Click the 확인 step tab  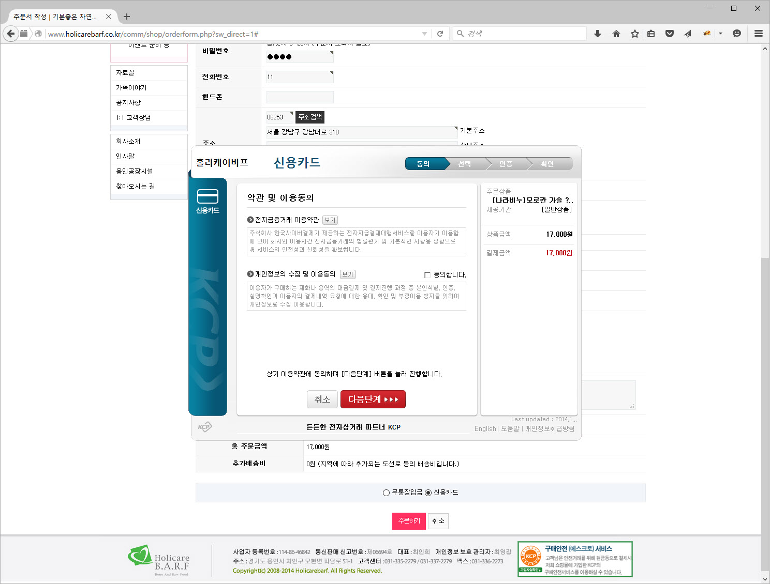(x=547, y=164)
